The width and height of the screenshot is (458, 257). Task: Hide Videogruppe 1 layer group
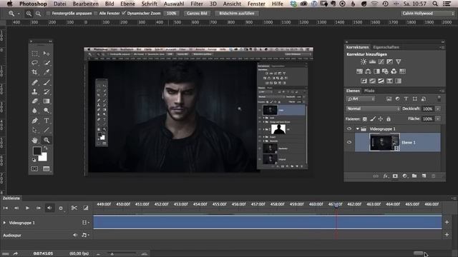pyautogui.click(x=349, y=128)
